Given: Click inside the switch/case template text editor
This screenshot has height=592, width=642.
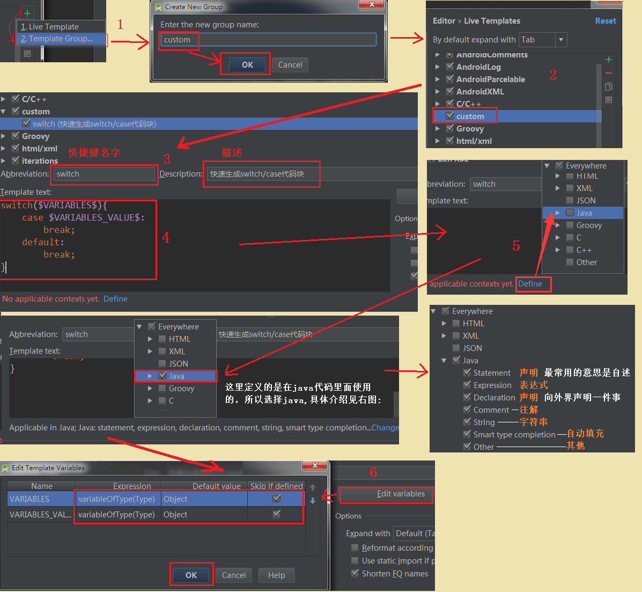Looking at the screenshot, I should click(195, 245).
